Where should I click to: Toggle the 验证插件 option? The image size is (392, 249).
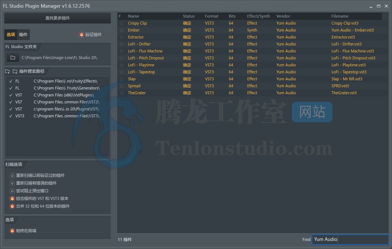pos(81,34)
